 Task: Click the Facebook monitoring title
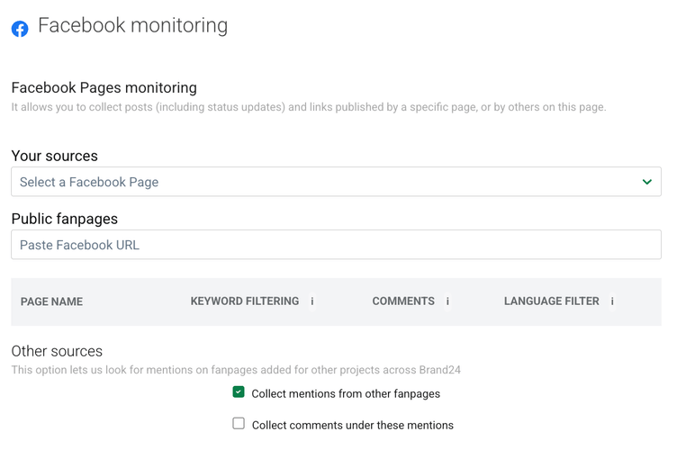click(x=132, y=25)
